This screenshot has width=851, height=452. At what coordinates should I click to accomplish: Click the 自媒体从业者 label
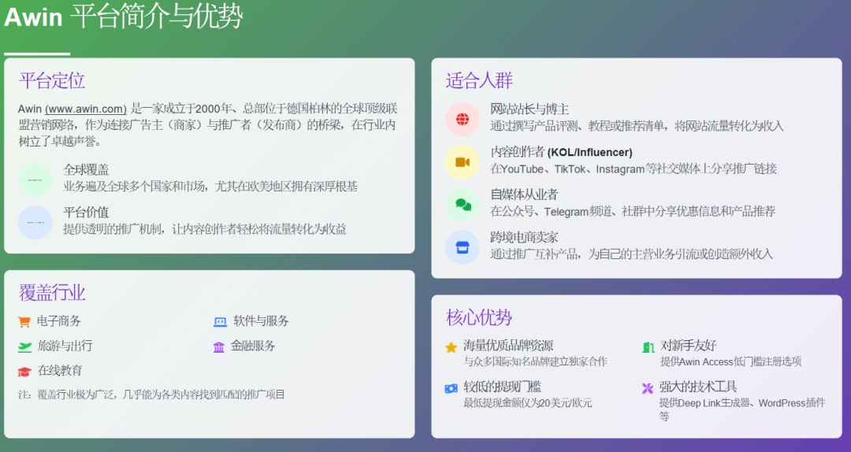coord(524,195)
